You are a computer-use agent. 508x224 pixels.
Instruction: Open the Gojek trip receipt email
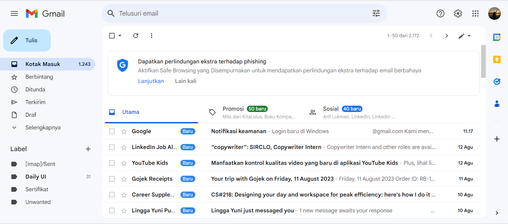pos(291,179)
